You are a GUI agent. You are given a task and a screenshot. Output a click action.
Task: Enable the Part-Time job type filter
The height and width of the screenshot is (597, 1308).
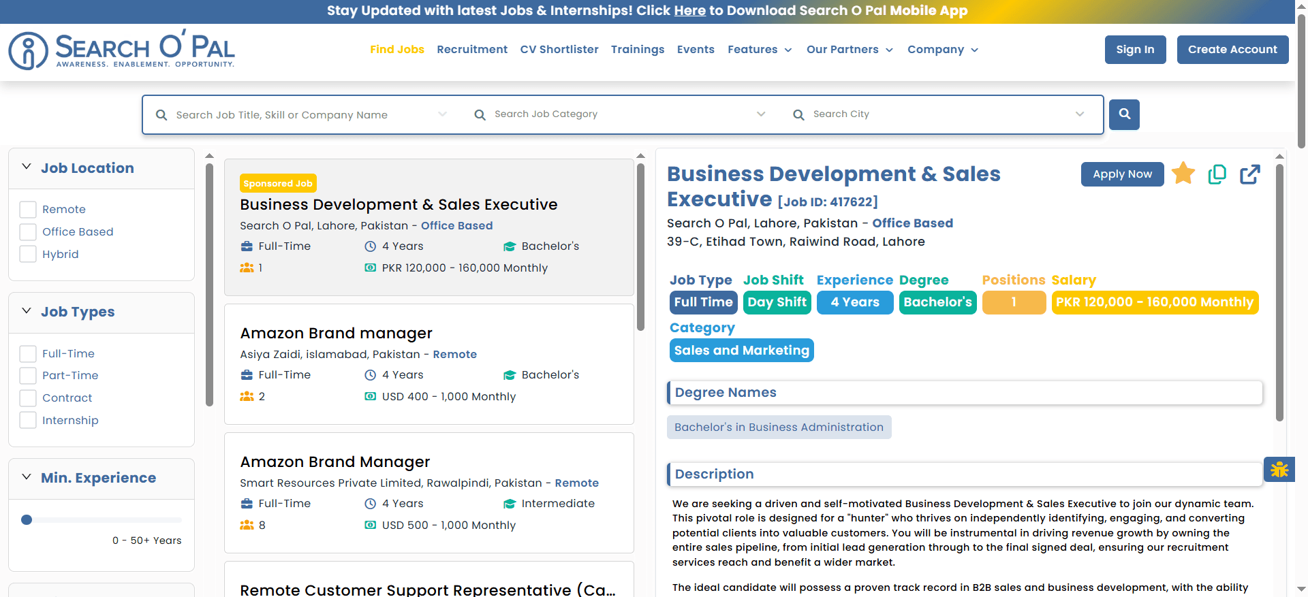[28, 376]
